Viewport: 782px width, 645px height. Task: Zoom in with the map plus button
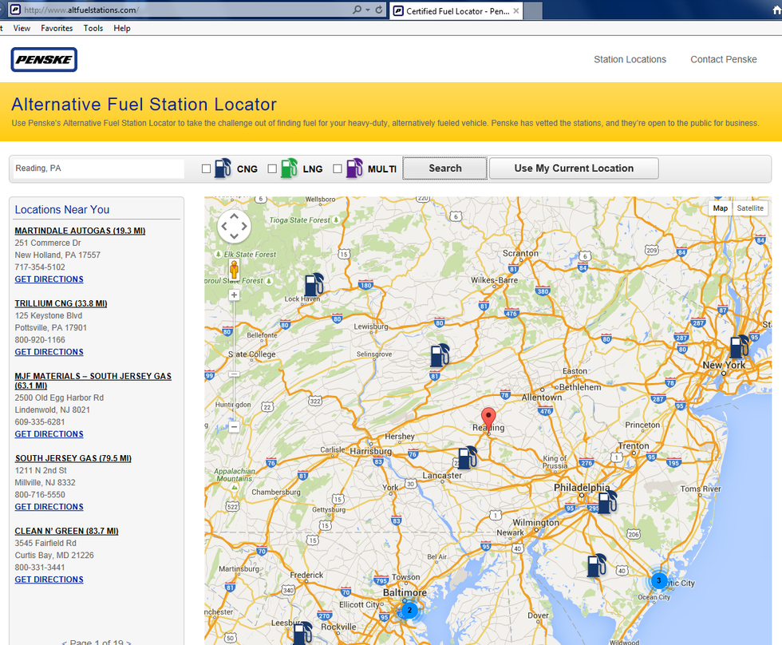(x=235, y=295)
